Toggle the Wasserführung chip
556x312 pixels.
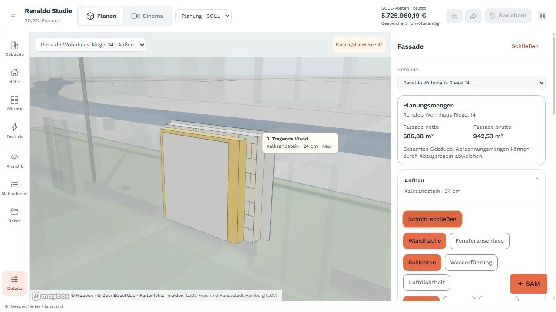pyautogui.click(x=471, y=263)
